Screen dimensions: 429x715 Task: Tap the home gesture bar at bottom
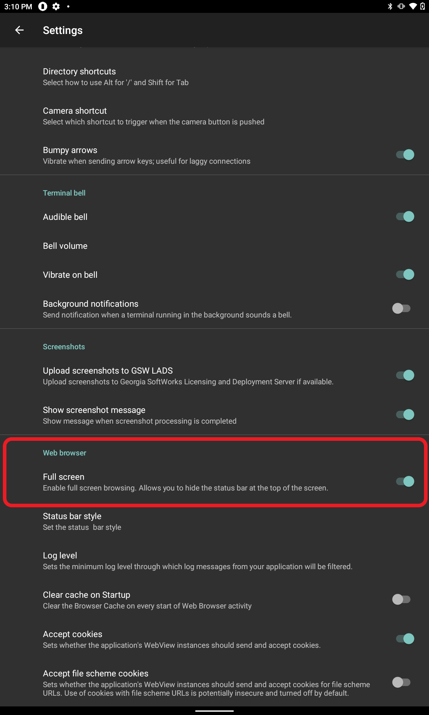tap(214, 711)
